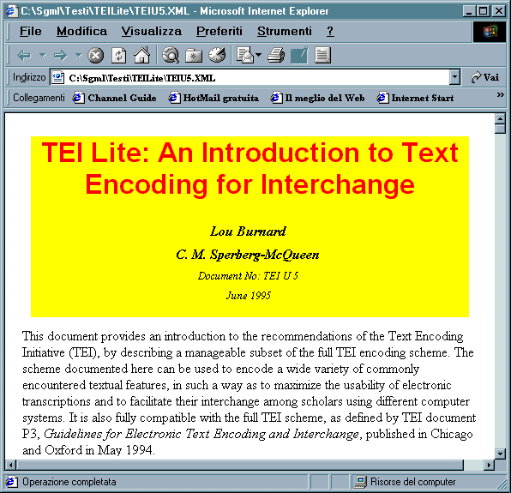Go to the home page via Home icon

click(141, 55)
